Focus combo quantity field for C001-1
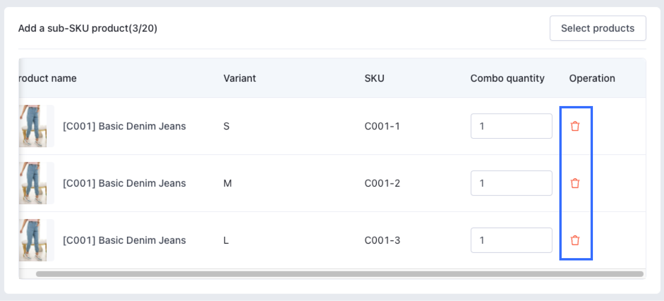The width and height of the screenshot is (664, 301). click(511, 126)
